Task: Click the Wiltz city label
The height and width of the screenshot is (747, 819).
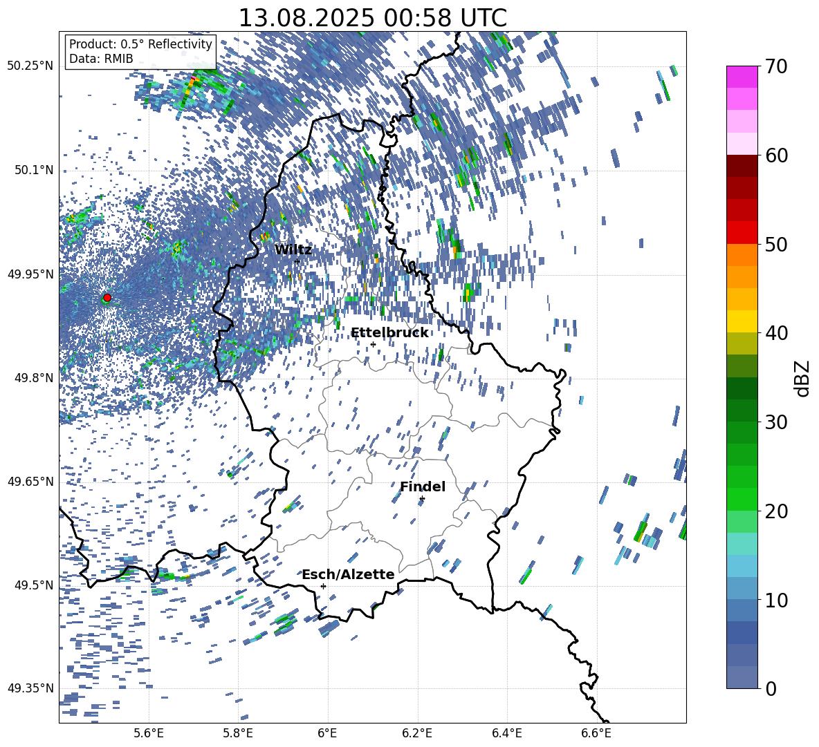Action: (293, 249)
